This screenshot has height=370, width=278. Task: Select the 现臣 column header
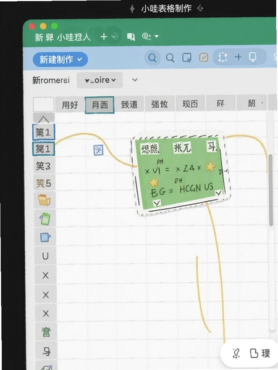pos(190,104)
